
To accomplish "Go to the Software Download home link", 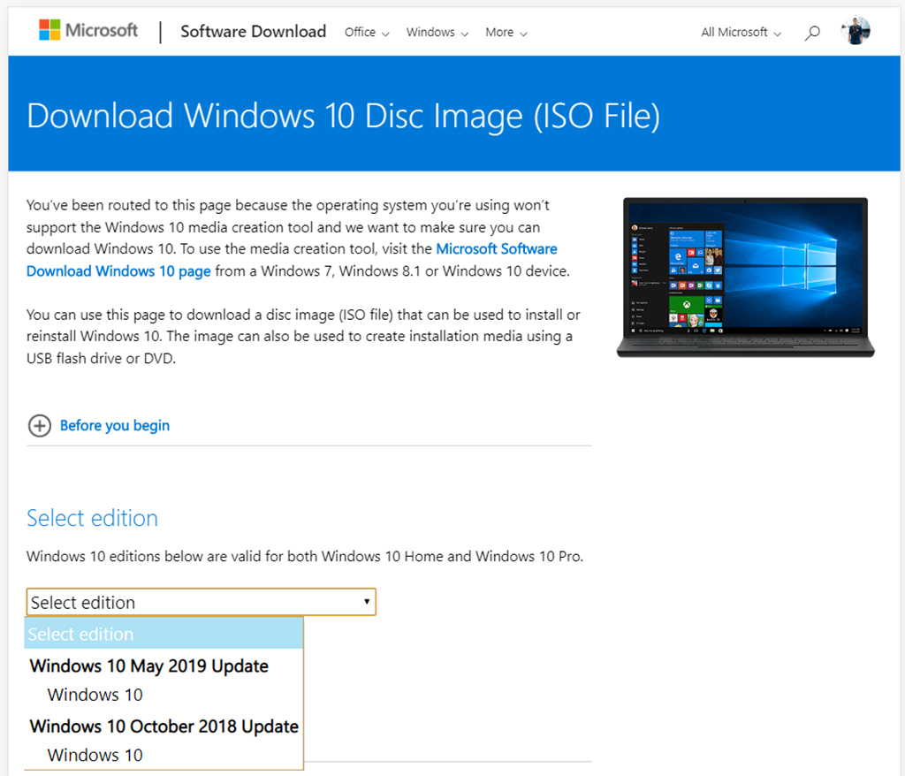I will (253, 32).
